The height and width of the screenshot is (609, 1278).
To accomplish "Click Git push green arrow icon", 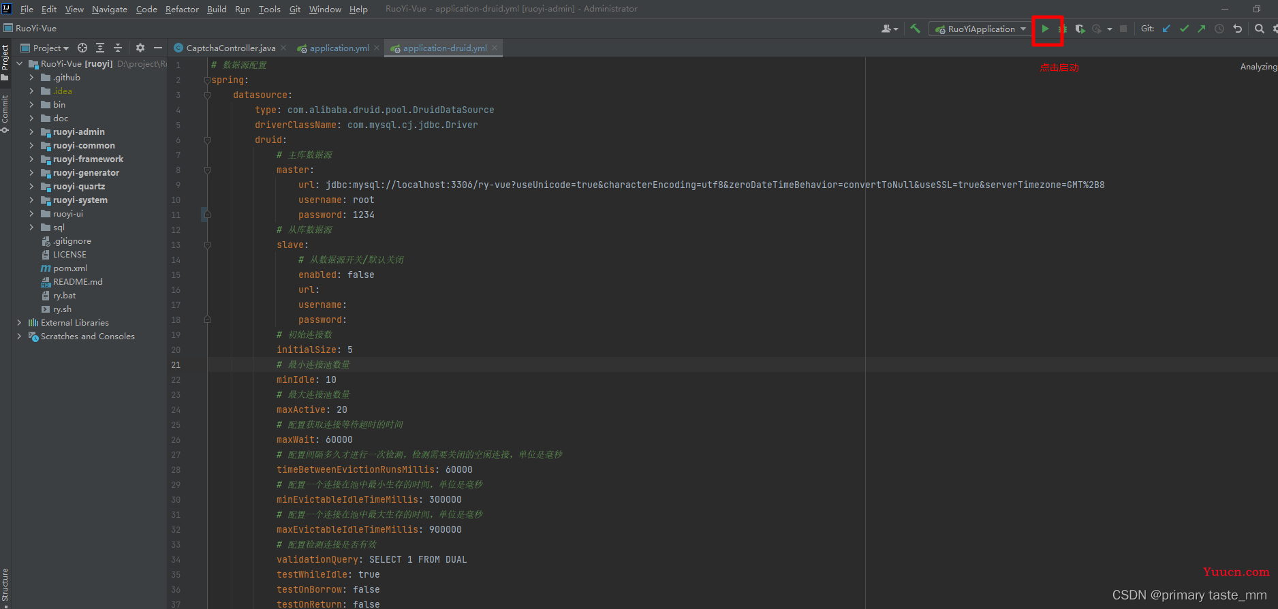I will click(1202, 29).
